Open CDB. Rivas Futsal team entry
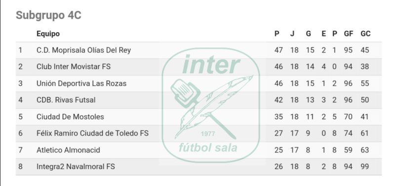This screenshot has height=186, width=395. click(x=66, y=100)
